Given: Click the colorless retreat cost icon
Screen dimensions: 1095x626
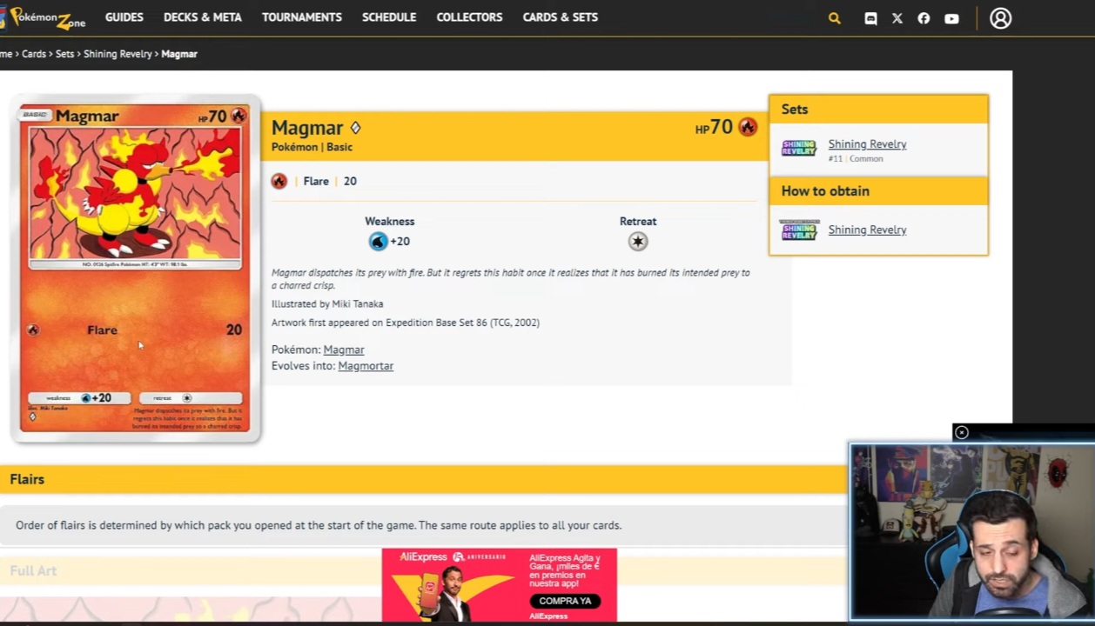Looking at the screenshot, I should click(638, 242).
